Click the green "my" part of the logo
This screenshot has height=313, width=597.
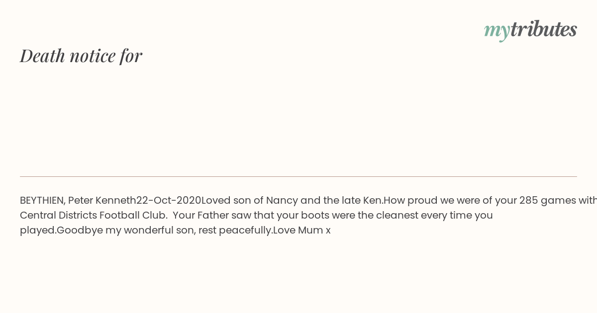coord(497,31)
